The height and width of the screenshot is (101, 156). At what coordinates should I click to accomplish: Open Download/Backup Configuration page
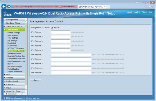tap(16, 56)
